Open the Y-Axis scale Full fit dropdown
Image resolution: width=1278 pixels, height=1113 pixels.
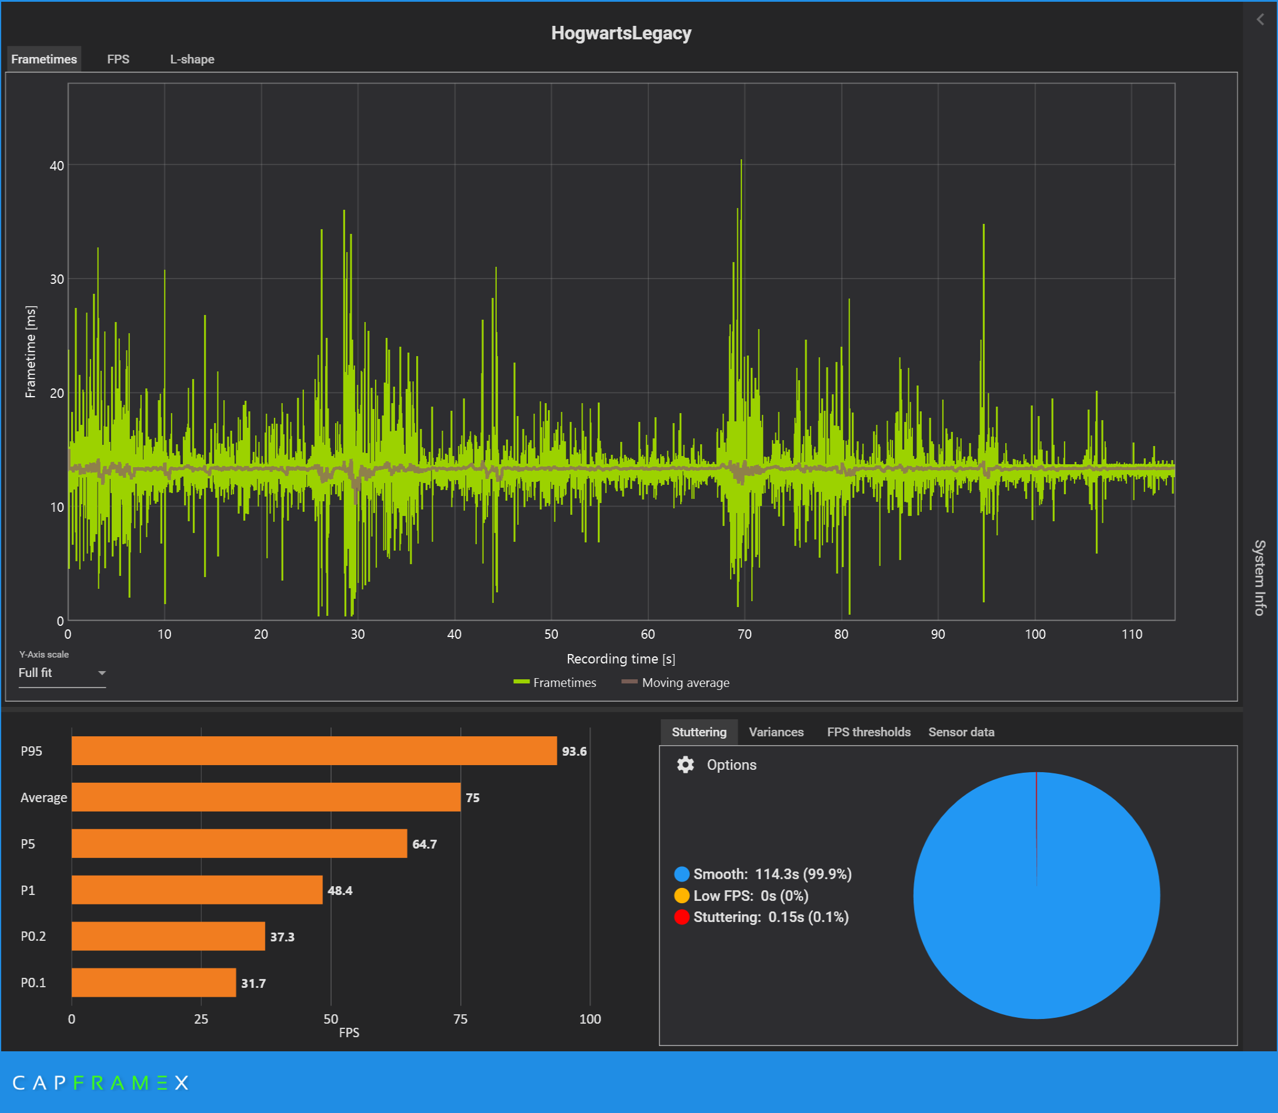(x=56, y=673)
